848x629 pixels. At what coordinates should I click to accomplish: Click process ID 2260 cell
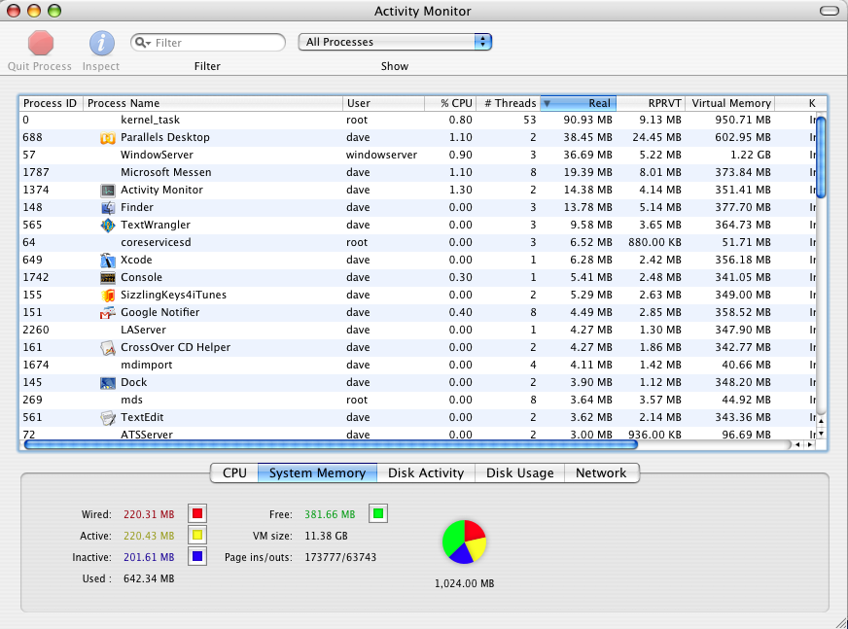[36, 330]
